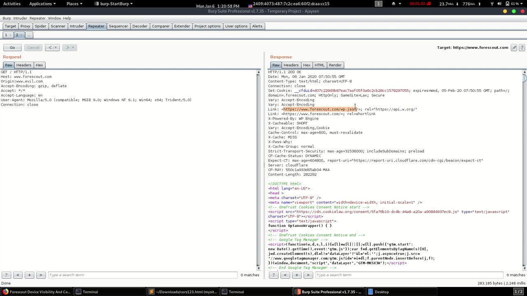Click the Firefox icon in the taskbar
The image size is (527, 296).
coord(5,292)
